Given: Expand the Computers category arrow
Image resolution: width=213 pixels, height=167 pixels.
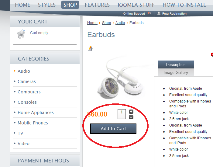Looking at the screenshot, I should click(x=15, y=92).
